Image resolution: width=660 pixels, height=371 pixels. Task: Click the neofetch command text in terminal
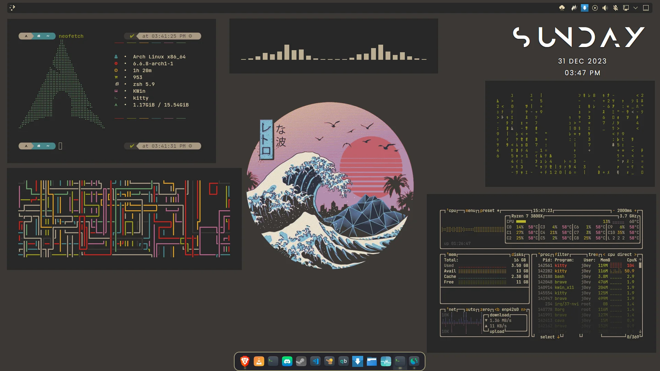pyautogui.click(x=71, y=36)
